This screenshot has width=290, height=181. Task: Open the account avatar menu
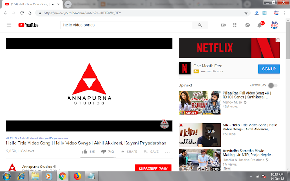pyautogui.click(x=274, y=25)
